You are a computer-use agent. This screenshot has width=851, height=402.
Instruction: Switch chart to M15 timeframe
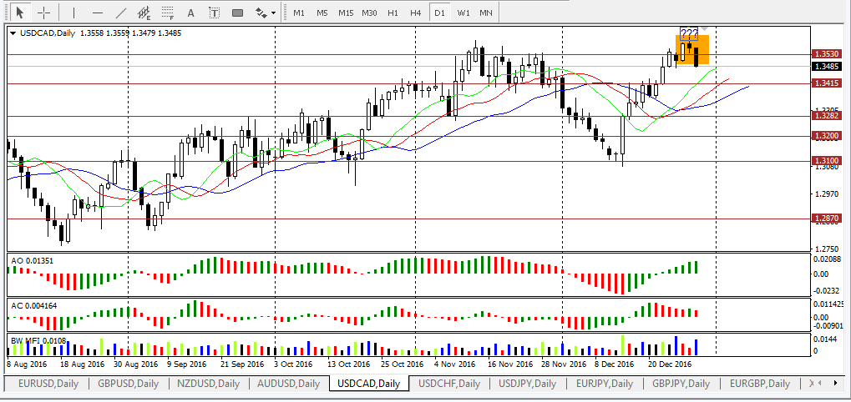[346, 13]
